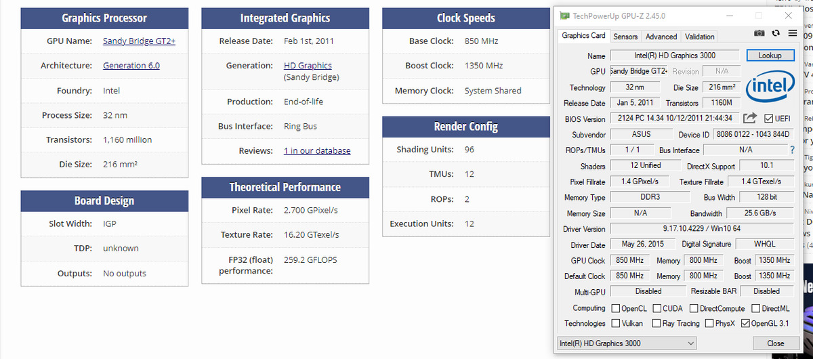Click the 259.2 GFLOPS FP32 value
Screen dimensions: 813x359
(310, 260)
